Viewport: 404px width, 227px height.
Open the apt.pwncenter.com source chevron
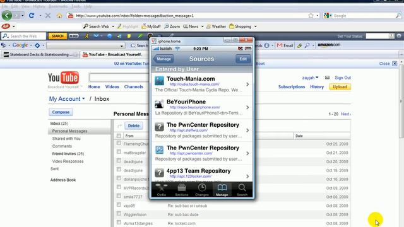click(247, 153)
